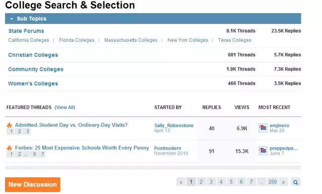Open California Colleges forum
Viewport: 322px width, 194px height.
tap(29, 40)
